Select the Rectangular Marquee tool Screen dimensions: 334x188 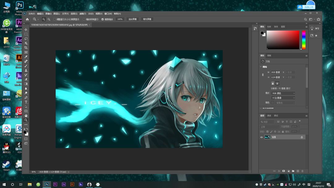[26, 34]
